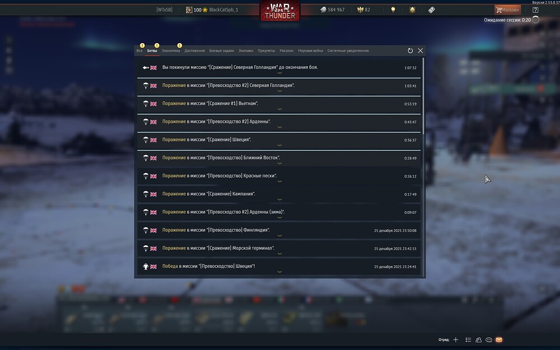Add squad member with plus icon
This screenshot has height=350, width=560.
pyautogui.click(x=456, y=340)
